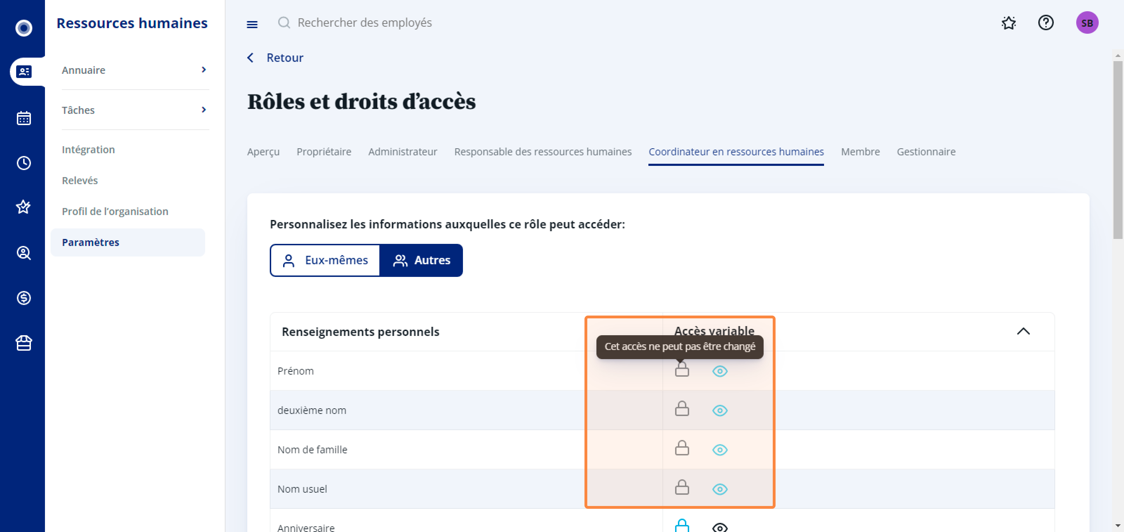Click the help question mark icon
1124x532 pixels.
pyautogui.click(x=1045, y=23)
